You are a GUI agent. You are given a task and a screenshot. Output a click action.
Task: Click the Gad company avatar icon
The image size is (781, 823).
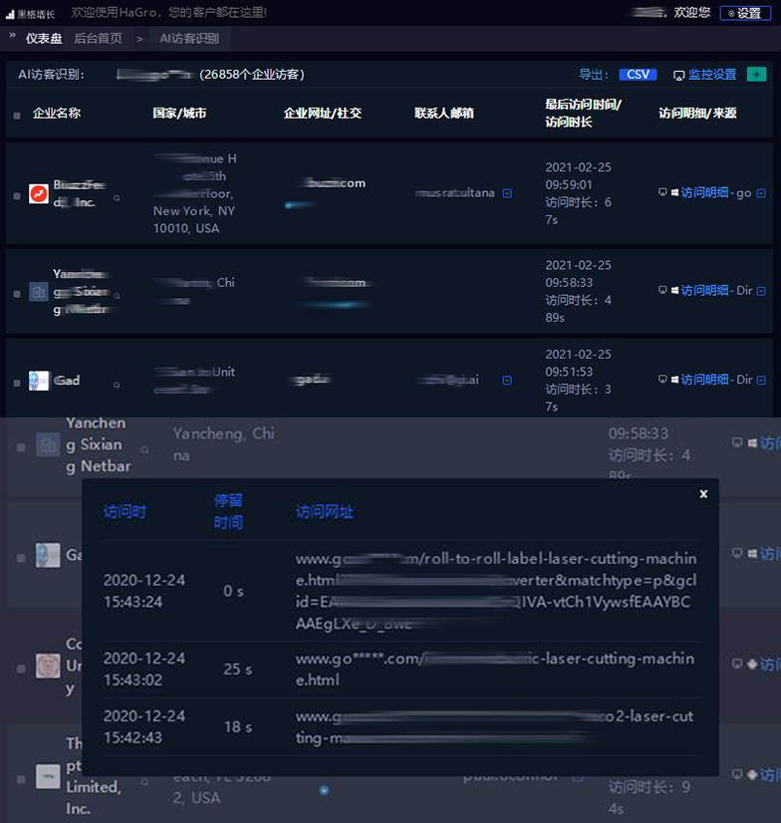click(39, 381)
